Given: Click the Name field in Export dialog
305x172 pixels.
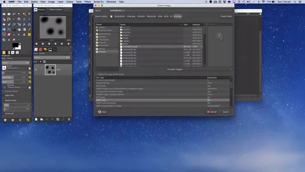Looking at the screenshot, I should [x=171, y=11].
